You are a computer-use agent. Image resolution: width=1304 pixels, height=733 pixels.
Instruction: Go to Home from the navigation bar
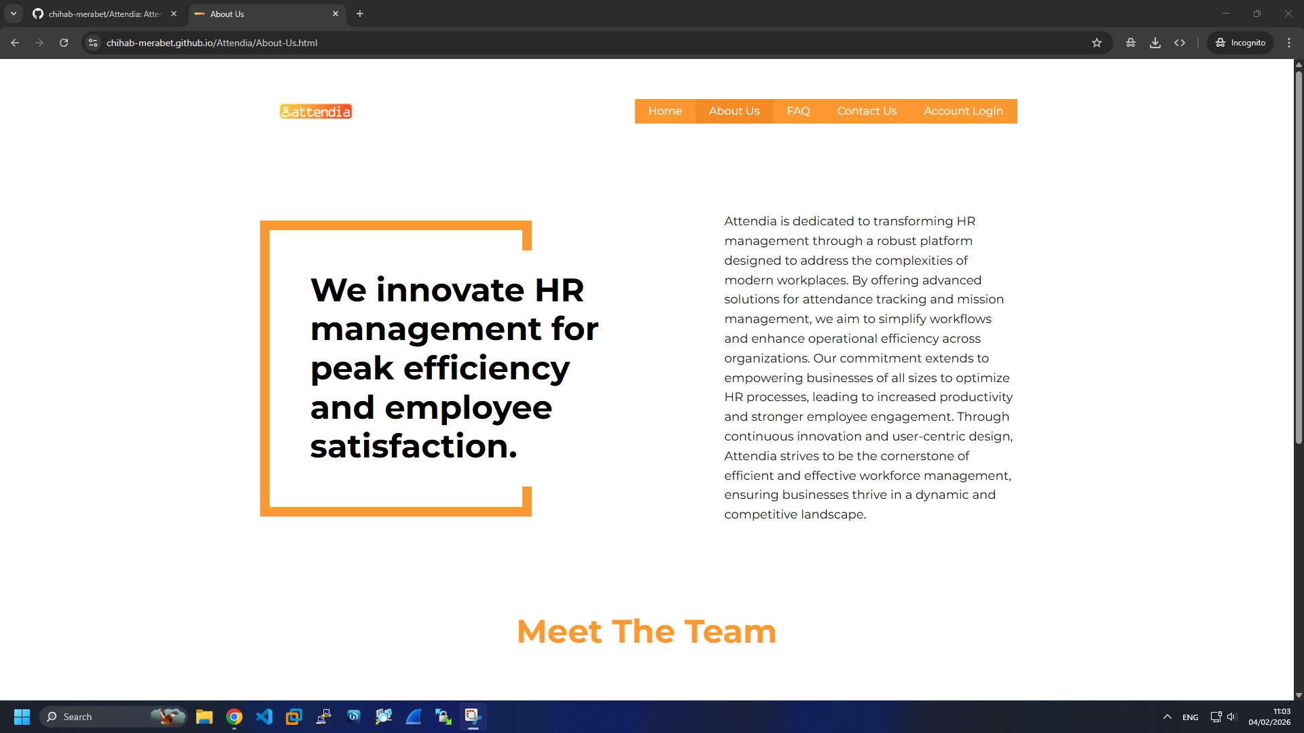coord(665,111)
